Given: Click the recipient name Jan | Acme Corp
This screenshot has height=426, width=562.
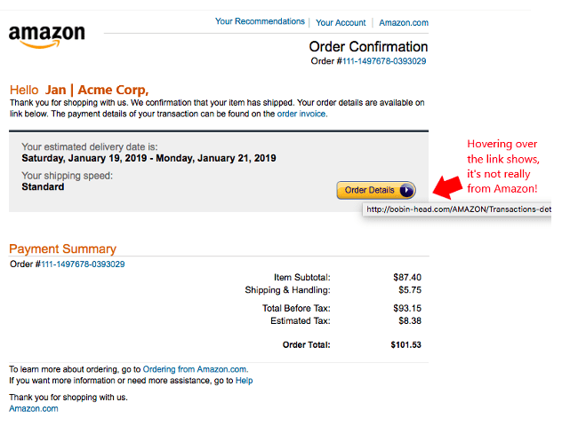Looking at the screenshot, I should 97,90.
